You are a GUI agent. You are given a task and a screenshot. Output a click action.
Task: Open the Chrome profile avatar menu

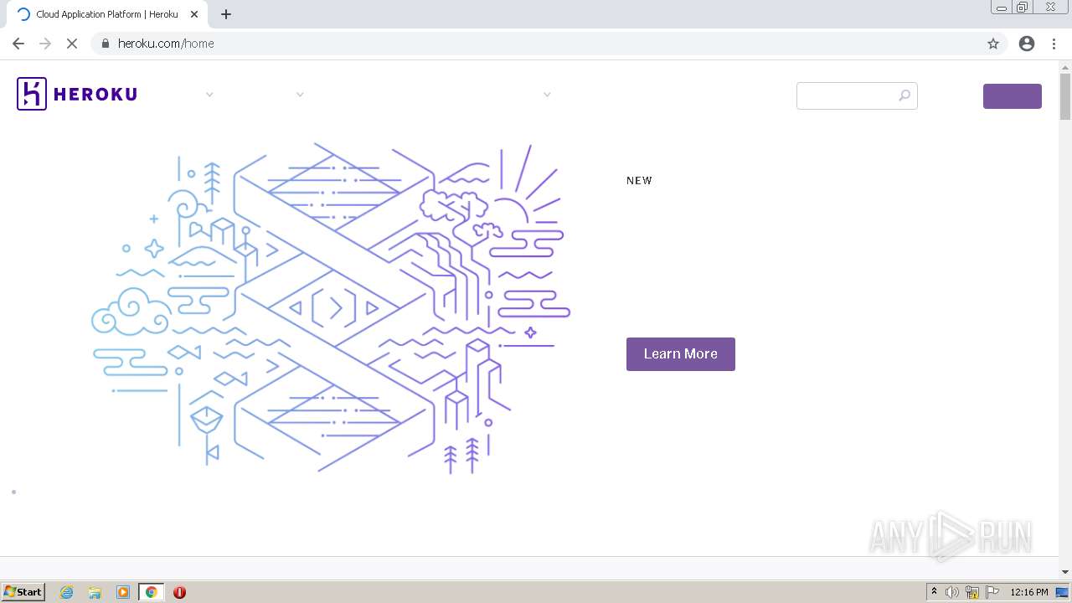pyautogui.click(x=1027, y=44)
